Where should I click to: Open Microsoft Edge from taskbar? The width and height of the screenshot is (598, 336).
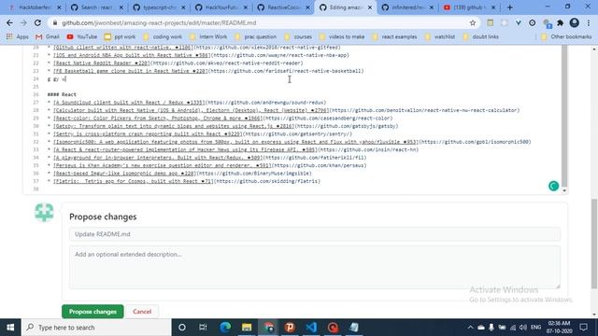coord(225,328)
